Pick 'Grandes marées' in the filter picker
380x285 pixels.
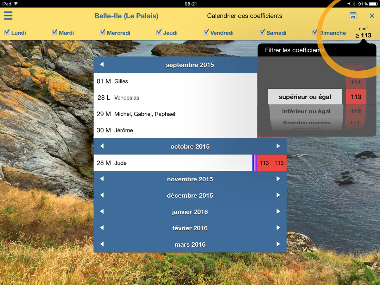(307, 123)
